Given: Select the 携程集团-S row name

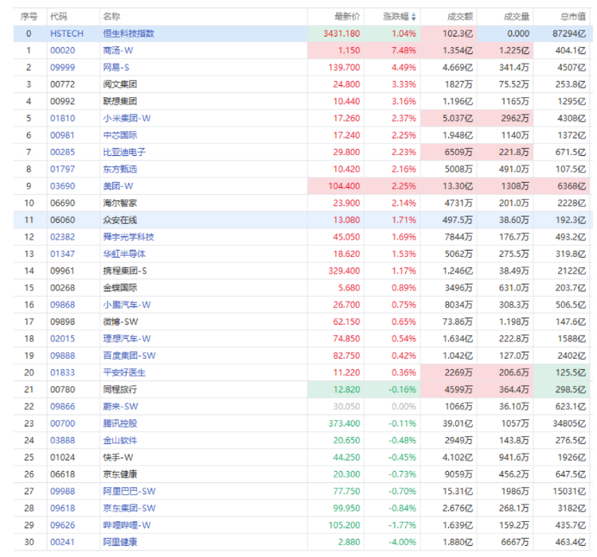Looking at the screenshot, I should 125,271.
